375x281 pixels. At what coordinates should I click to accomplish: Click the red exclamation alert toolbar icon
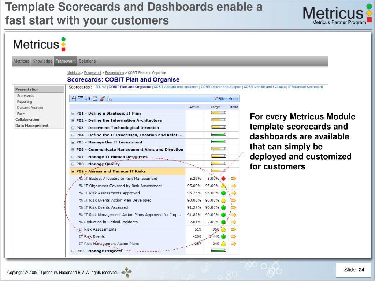[x=102, y=98]
